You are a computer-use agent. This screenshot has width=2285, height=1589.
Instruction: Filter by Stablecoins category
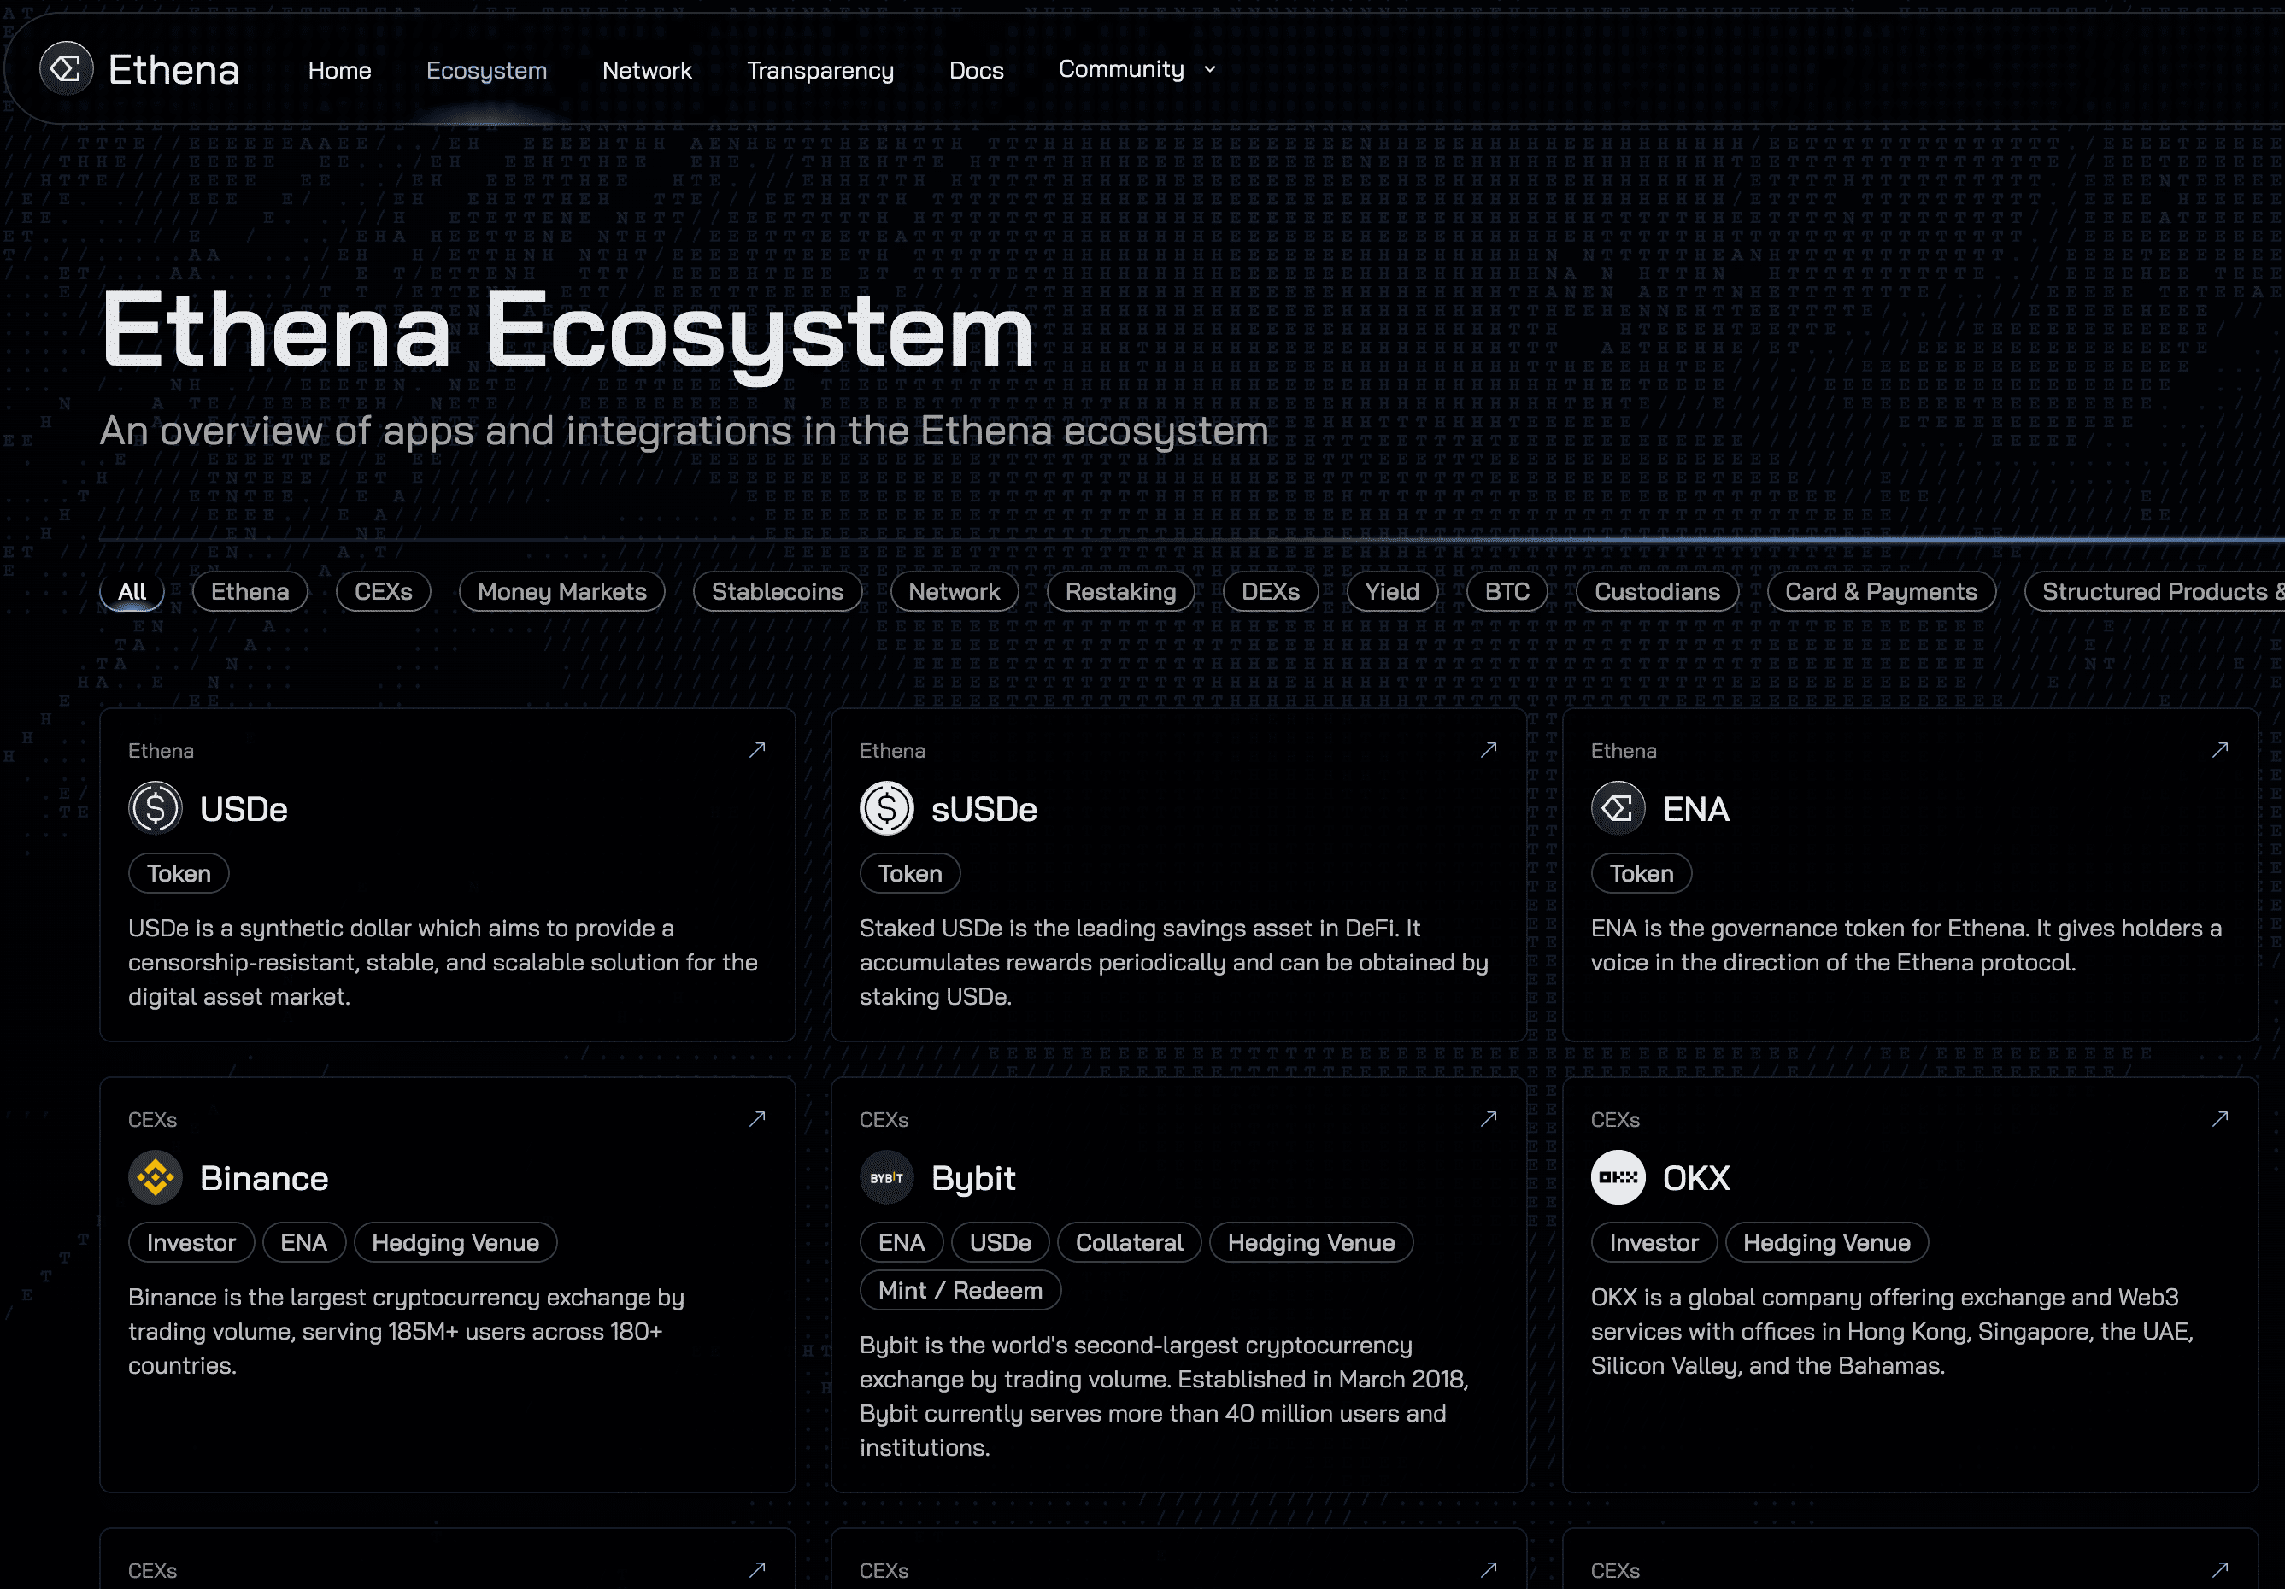(x=778, y=592)
